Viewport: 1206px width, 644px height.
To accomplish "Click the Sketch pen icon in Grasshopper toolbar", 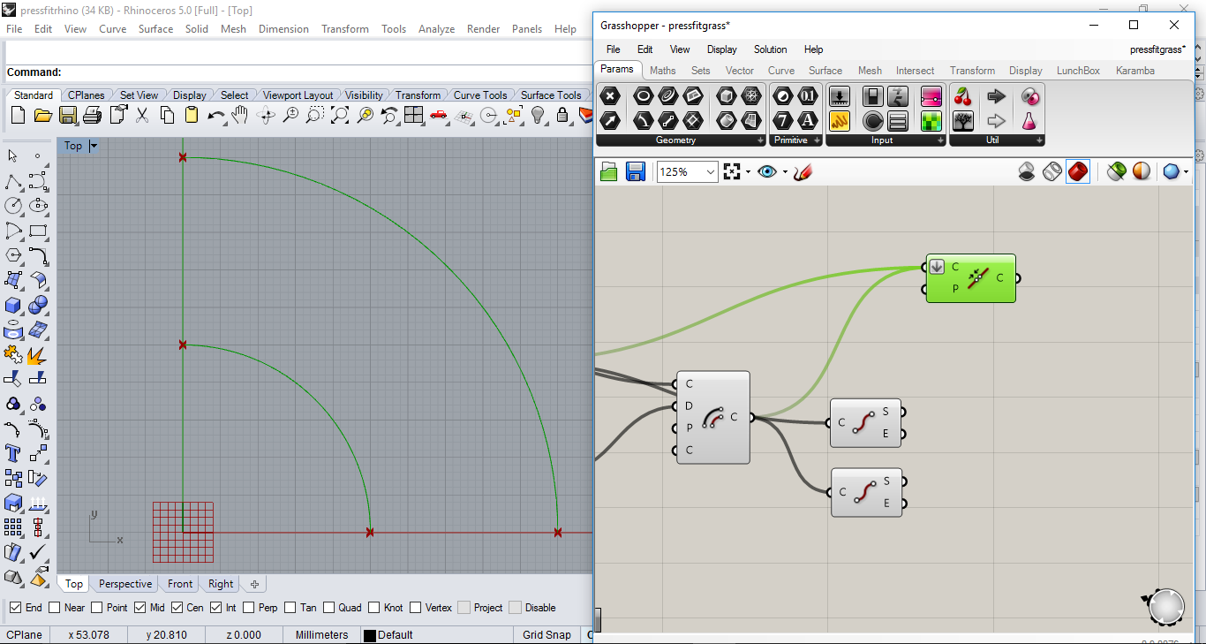I will click(x=802, y=171).
